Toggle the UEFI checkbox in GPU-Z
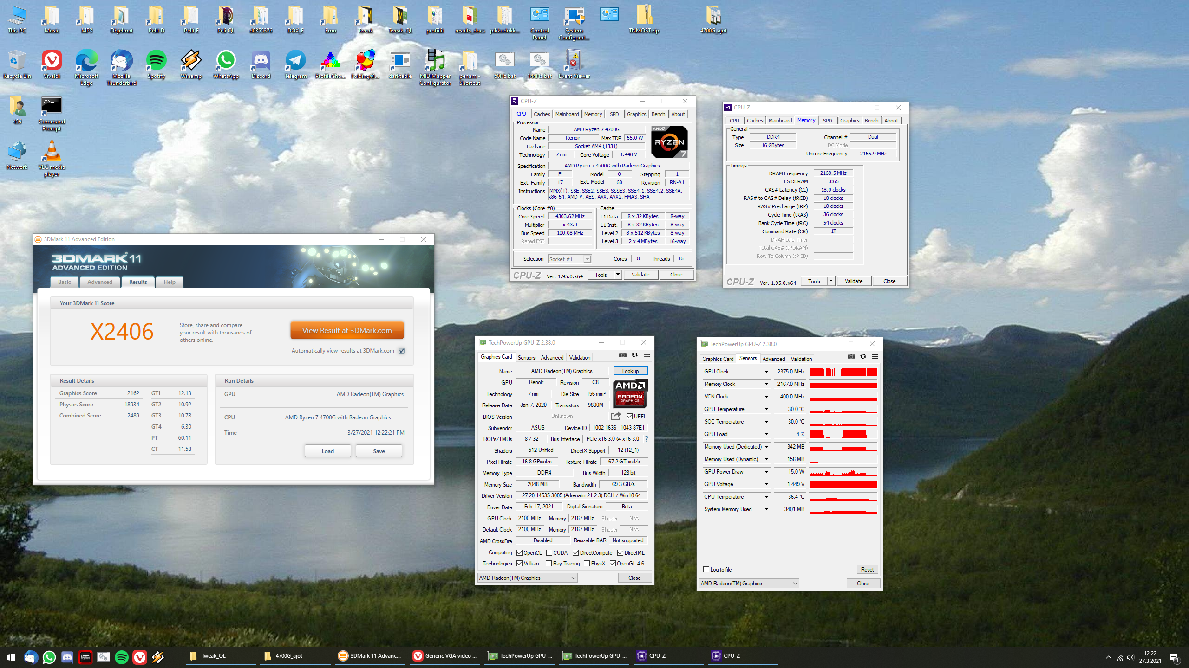The width and height of the screenshot is (1189, 668). click(629, 416)
